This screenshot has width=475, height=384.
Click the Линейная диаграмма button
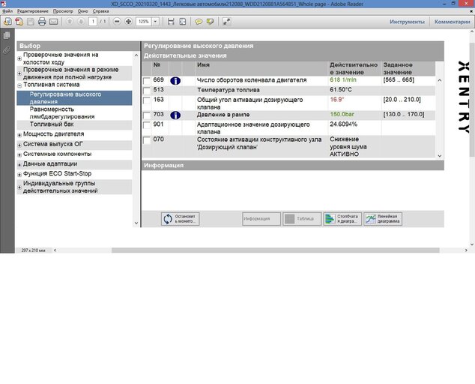point(383,219)
